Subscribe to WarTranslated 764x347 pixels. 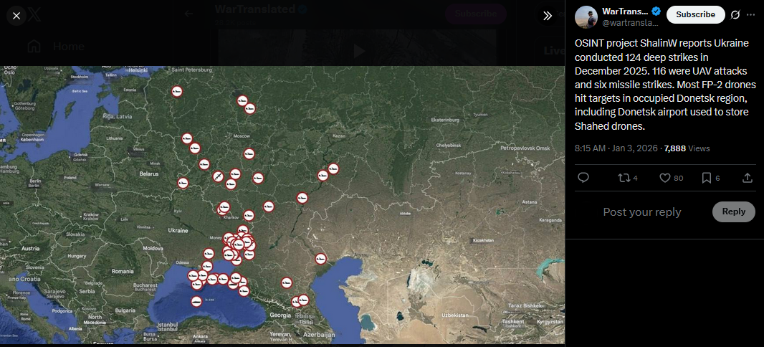[695, 14]
